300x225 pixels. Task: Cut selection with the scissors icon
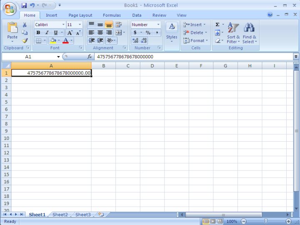pos(25,25)
